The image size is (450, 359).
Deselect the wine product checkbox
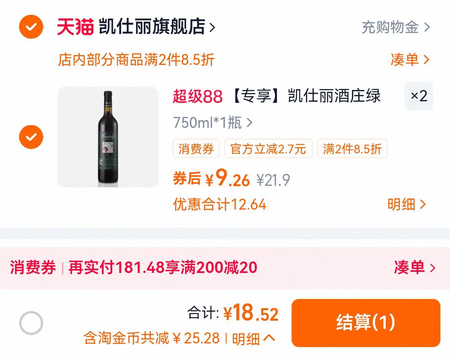point(30,137)
